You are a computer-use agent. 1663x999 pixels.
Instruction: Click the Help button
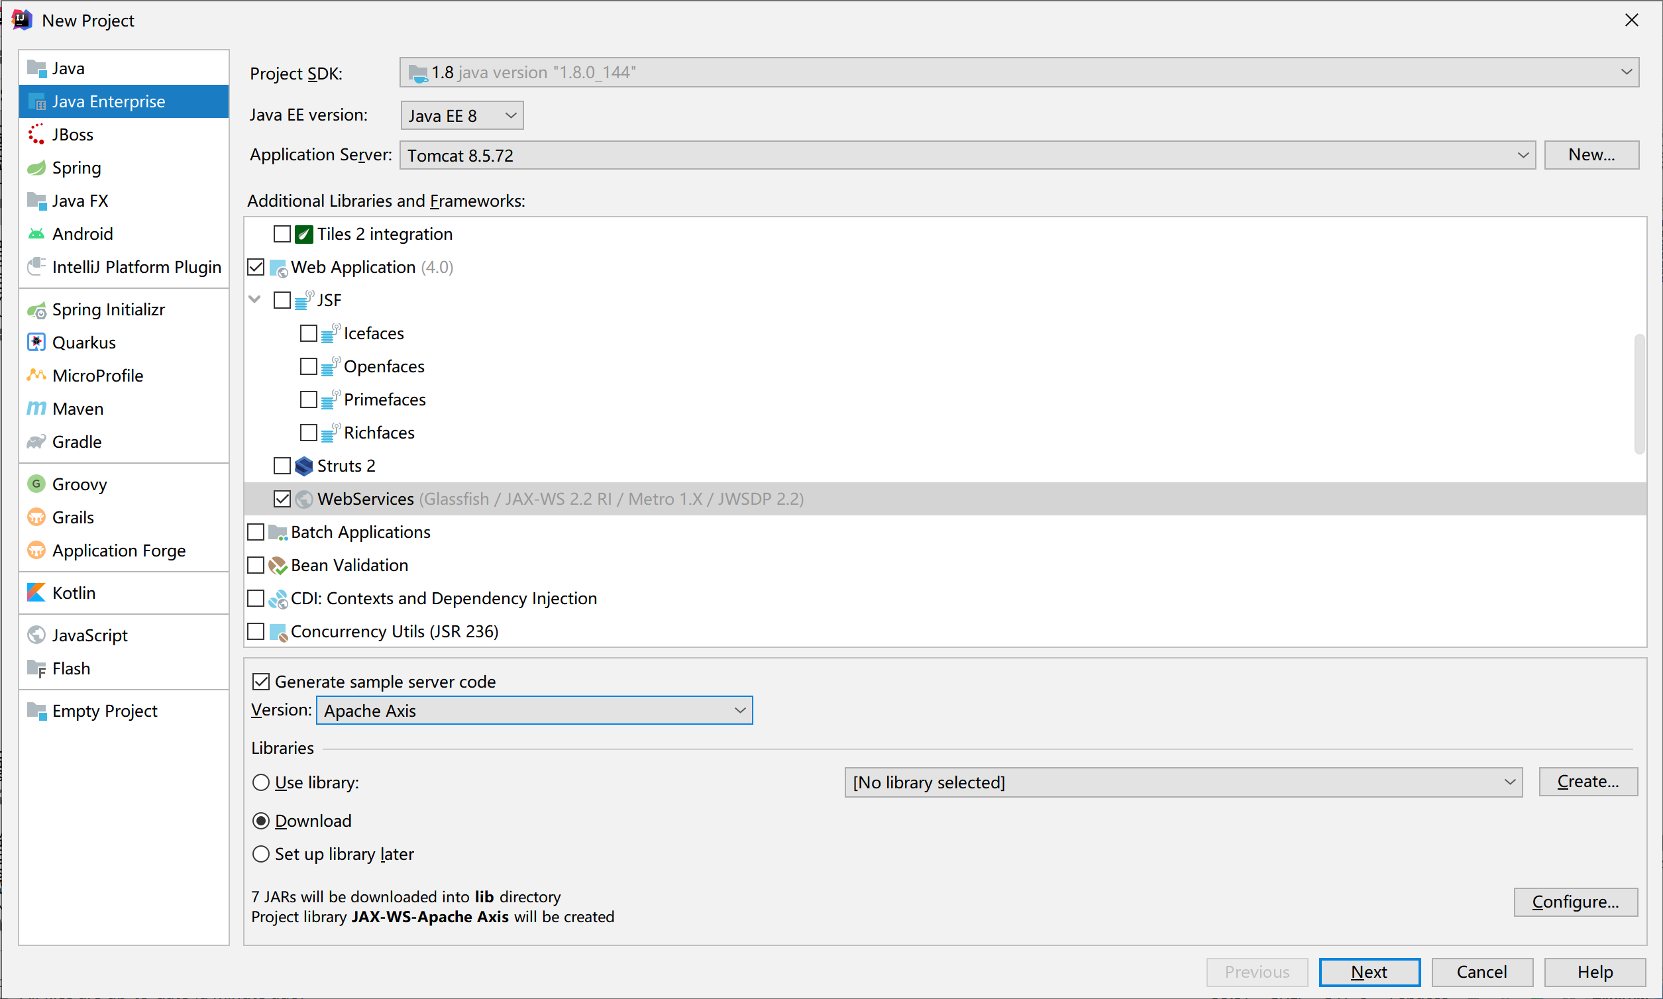click(x=1595, y=972)
